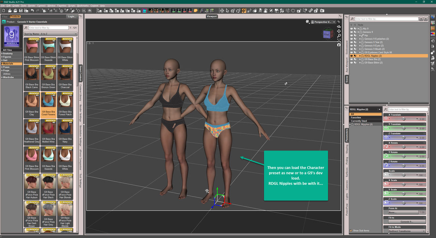Toggle selectability for Genesis 9 Mouth (2)

[355, 49]
